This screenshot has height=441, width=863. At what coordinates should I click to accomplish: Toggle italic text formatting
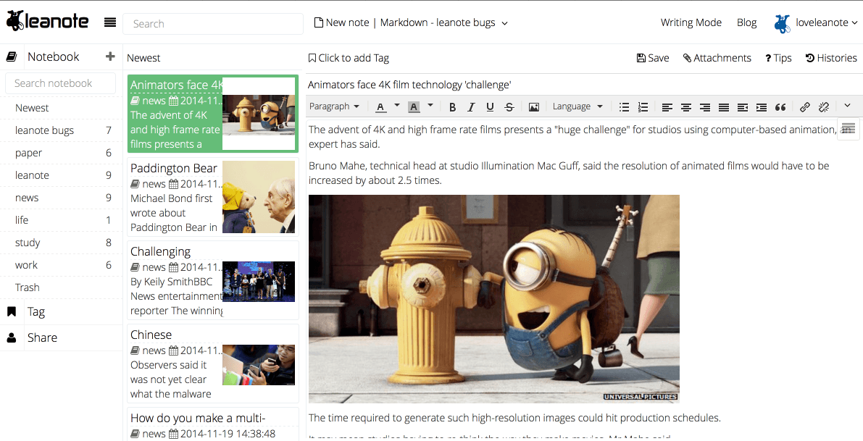[x=471, y=107]
